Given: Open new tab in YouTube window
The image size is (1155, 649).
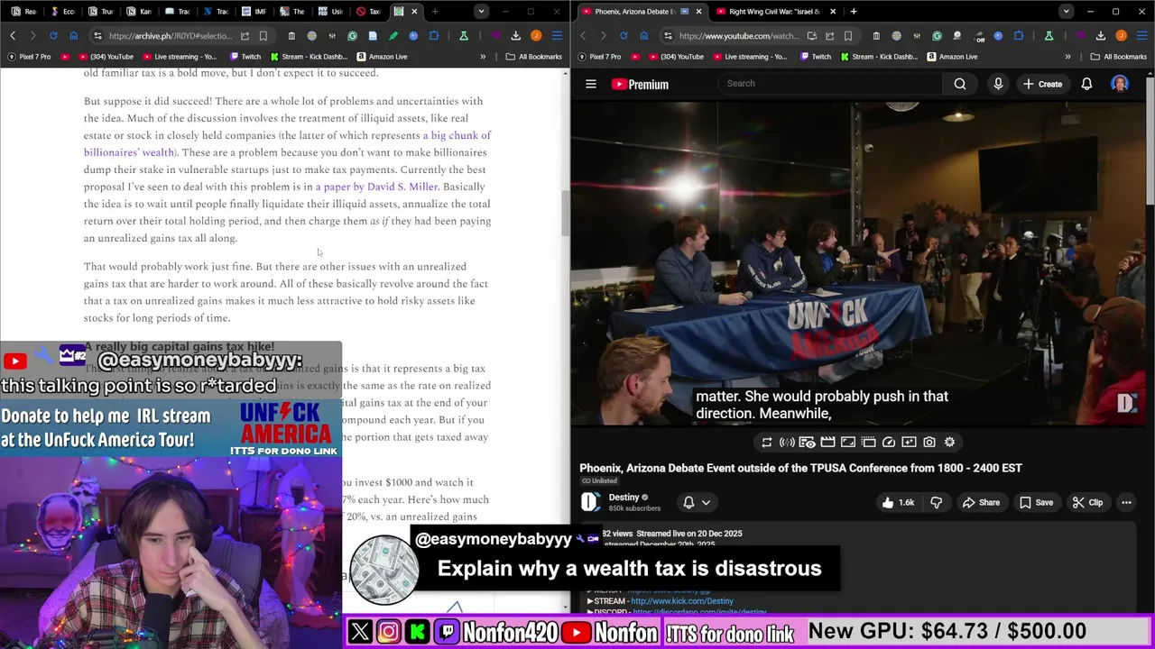Looking at the screenshot, I should (854, 12).
